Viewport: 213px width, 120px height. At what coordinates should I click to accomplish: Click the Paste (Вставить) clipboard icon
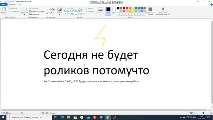(4, 9)
